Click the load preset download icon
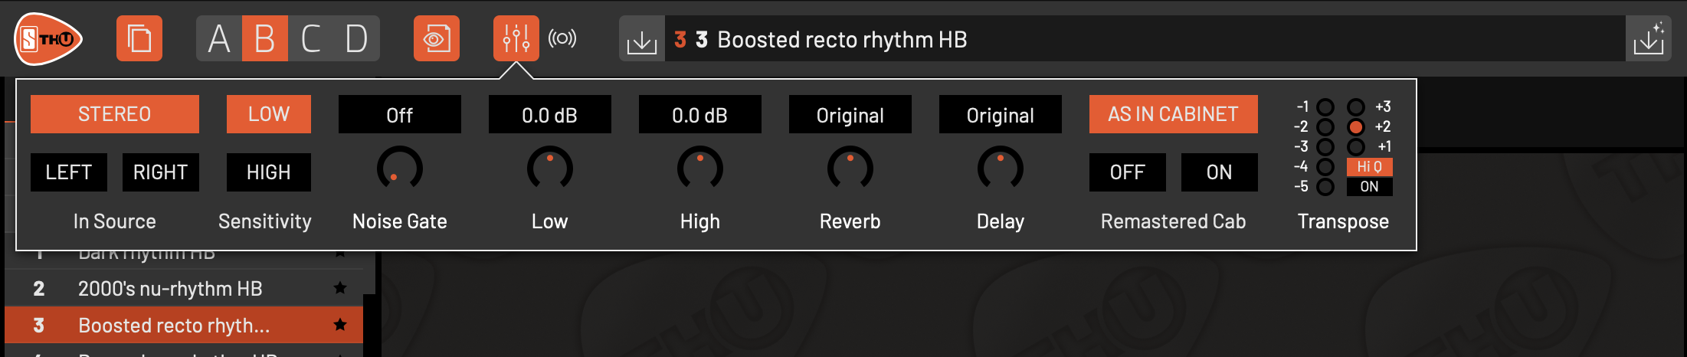1687x357 pixels. [x=641, y=40]
